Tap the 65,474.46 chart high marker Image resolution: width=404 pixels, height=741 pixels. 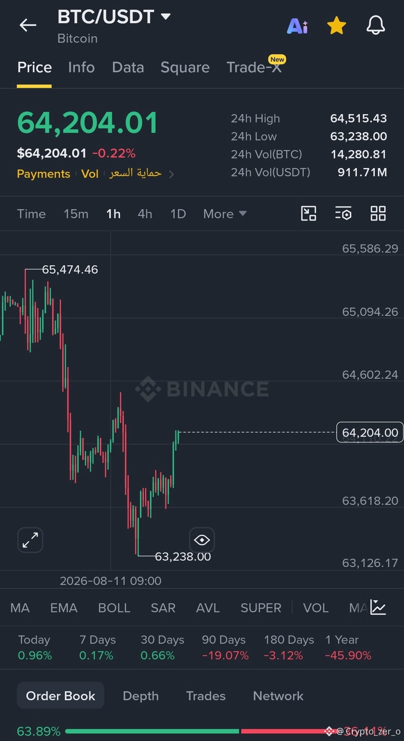(70, 269)
